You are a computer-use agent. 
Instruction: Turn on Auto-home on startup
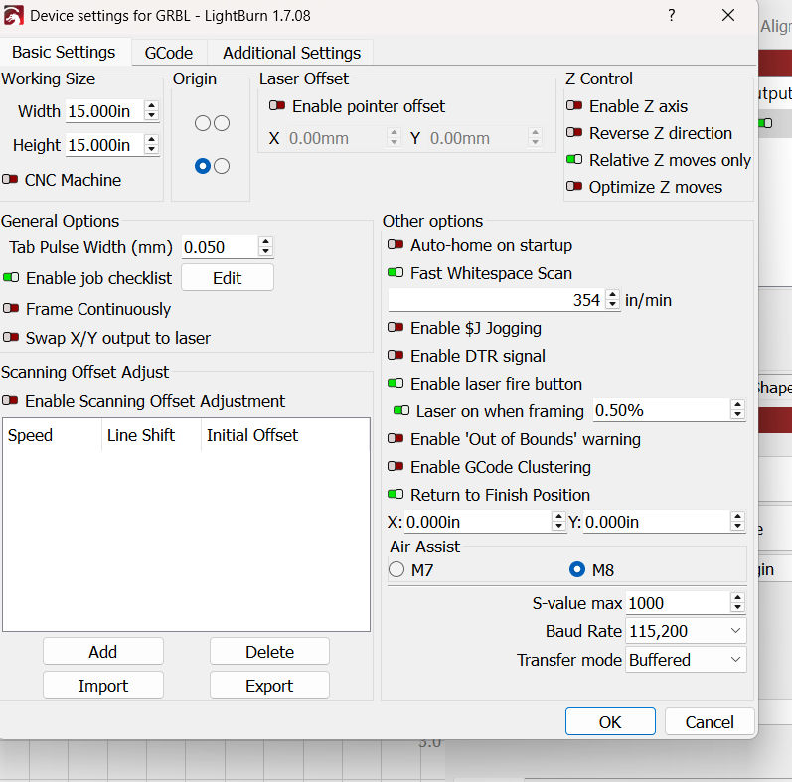[396, 245]
